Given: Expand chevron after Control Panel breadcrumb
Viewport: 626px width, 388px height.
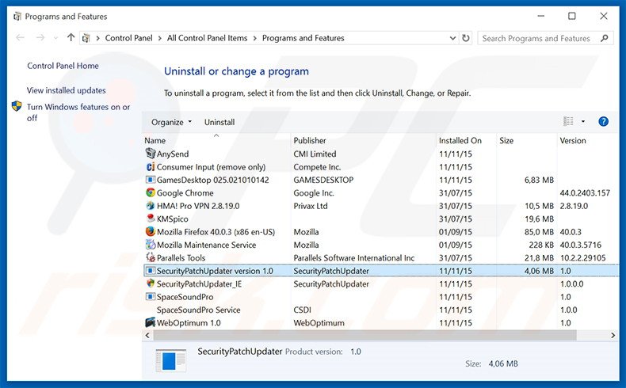Looking at the screenshot, I should point(160,38).
